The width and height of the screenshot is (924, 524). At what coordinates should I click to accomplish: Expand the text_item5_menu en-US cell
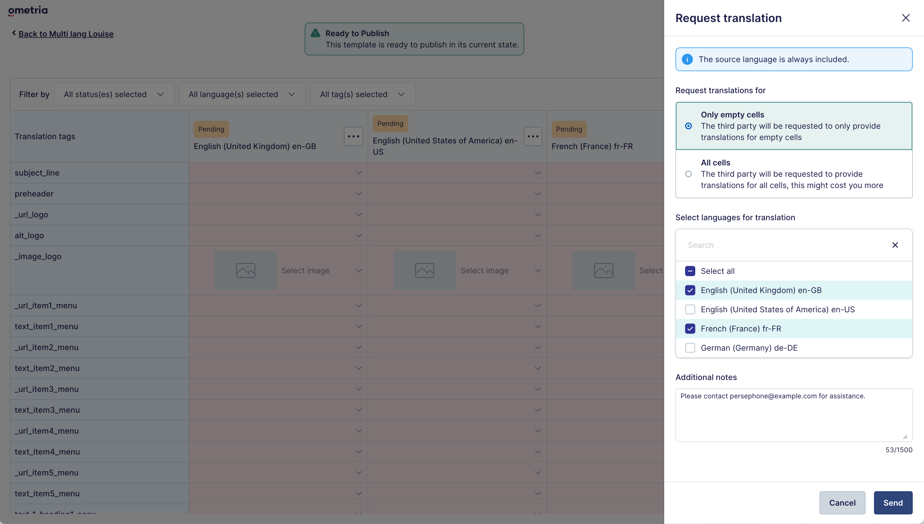coord(537,494)
